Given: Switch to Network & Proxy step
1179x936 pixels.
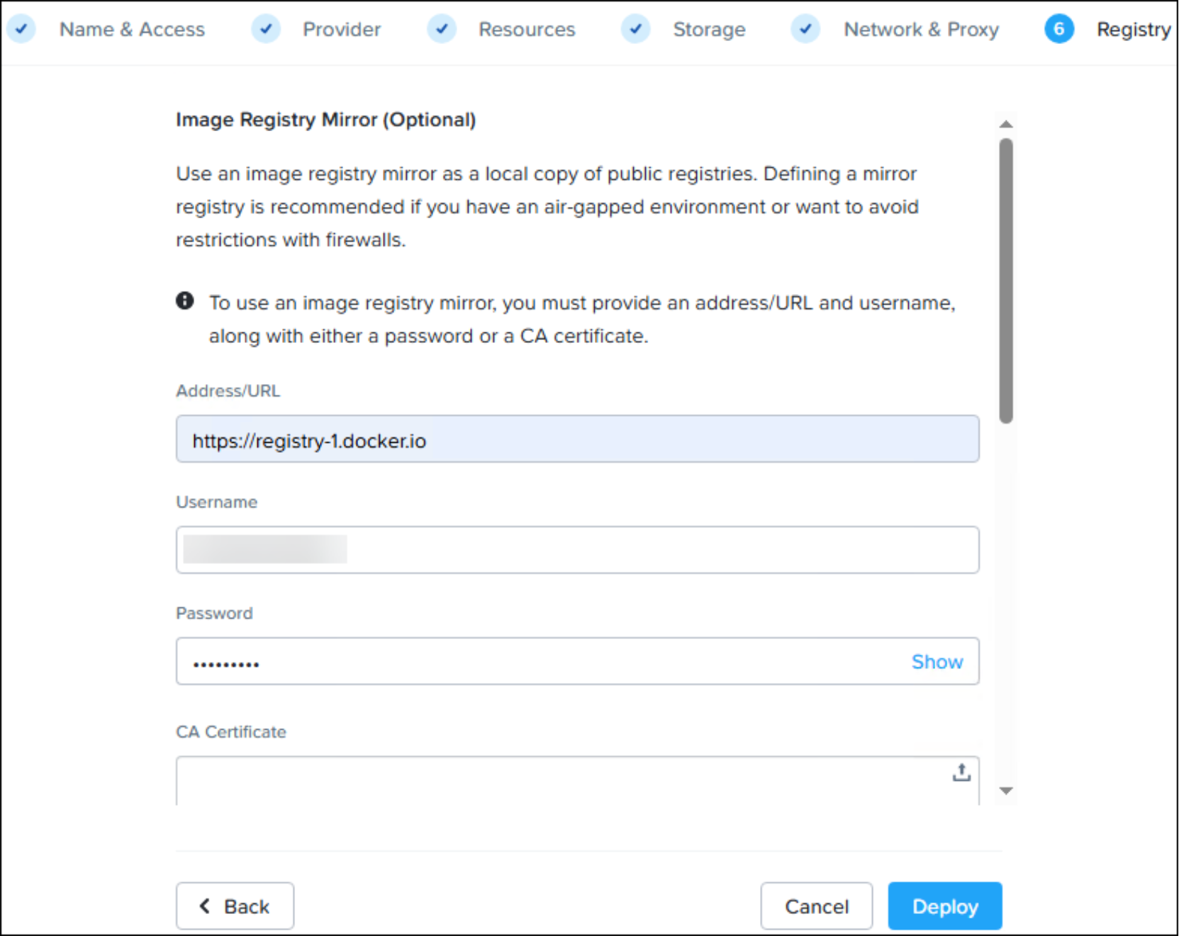Looking at the screenshot, I should coord(921,29).
